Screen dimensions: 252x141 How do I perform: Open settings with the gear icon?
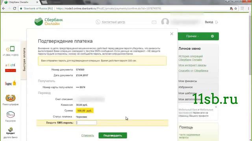pos(212,36)
